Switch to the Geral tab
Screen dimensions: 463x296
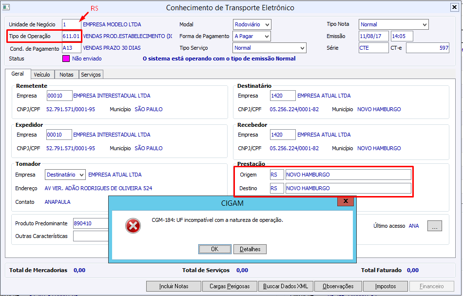[x=18, y=74]
